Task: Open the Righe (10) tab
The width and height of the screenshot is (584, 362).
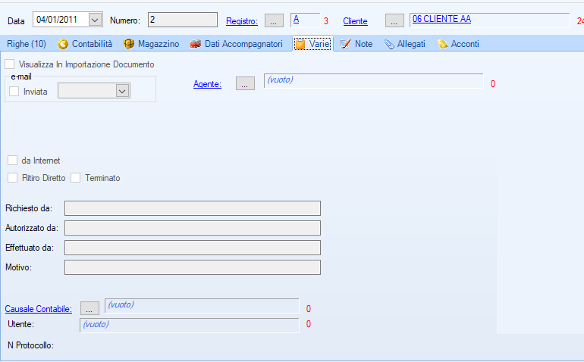Action: [x=27, y=44]
